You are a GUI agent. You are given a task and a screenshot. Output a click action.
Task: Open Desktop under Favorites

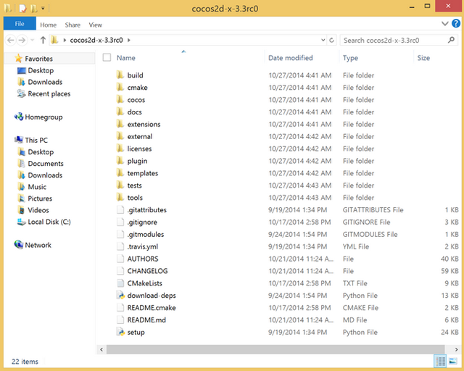(41, 70)
